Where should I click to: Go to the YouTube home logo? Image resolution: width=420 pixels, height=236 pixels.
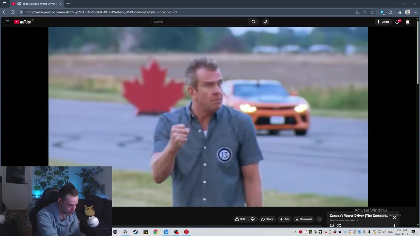point(23,22)
